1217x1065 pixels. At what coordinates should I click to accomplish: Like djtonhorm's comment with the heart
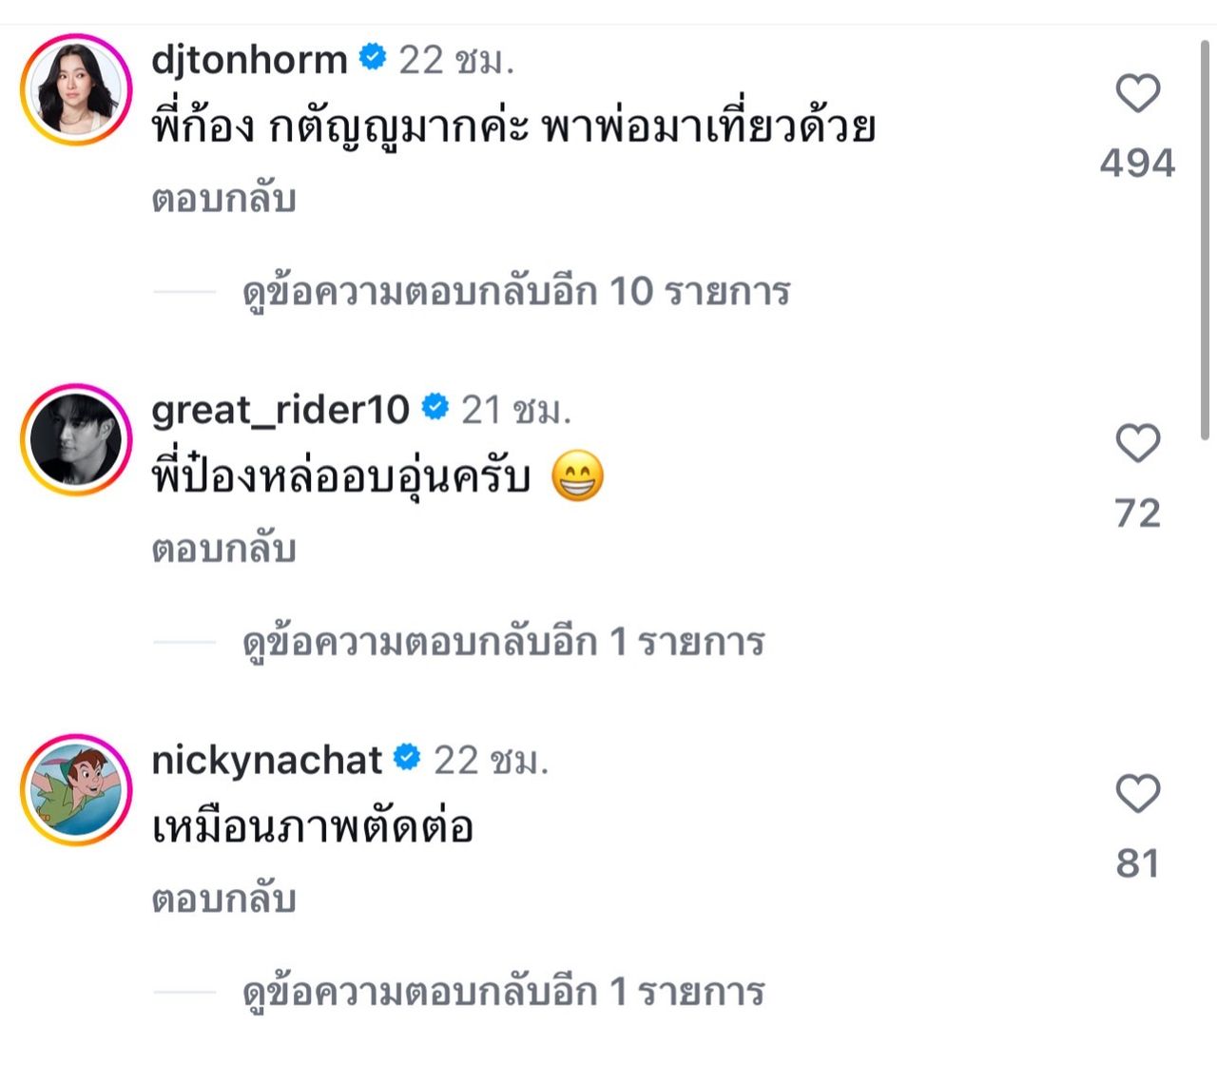click(1137, 94)
